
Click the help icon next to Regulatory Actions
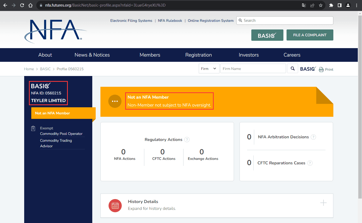[x=187, y=140]
